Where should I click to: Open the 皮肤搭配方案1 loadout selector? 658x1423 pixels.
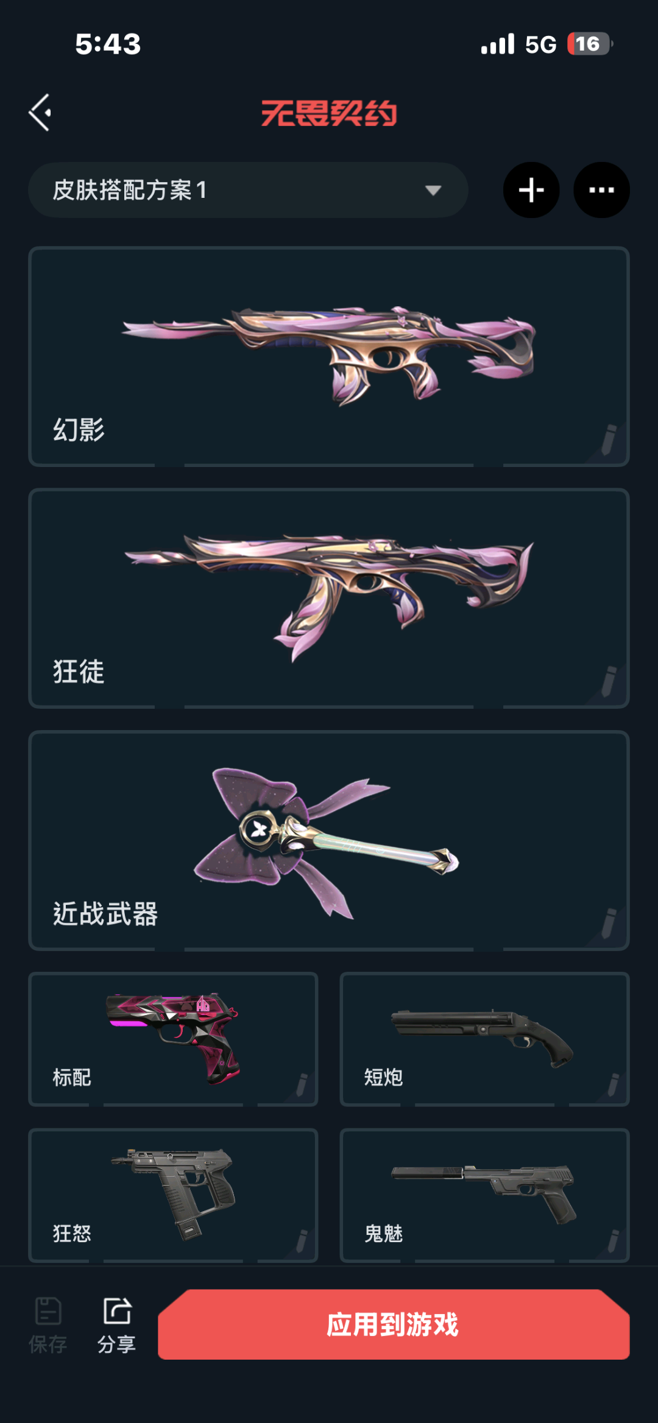[248, 190]
